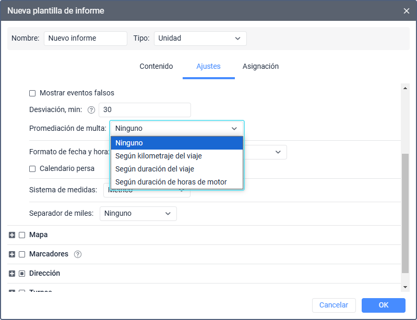Expand the Marcadores section plus icon
417x320 pixels.
(x=12, y=254)
